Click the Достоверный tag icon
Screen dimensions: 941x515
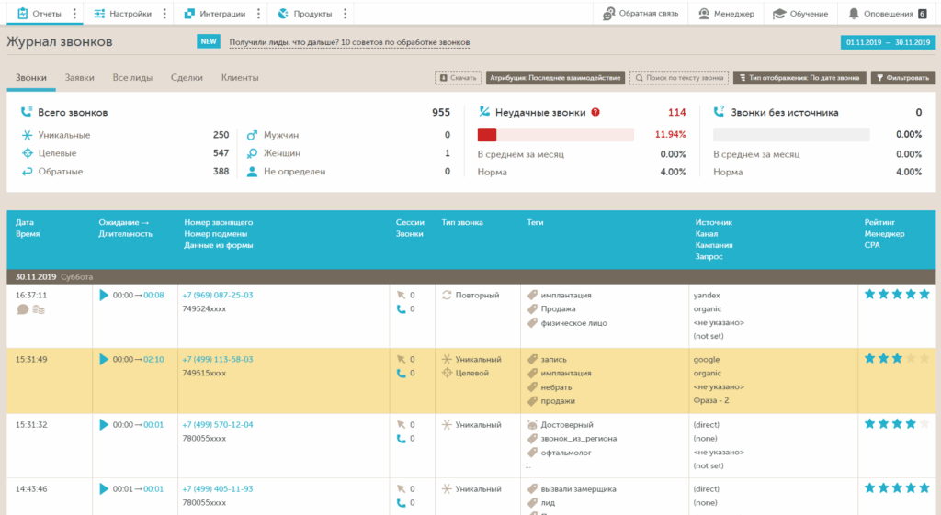[x=532, y=424]
